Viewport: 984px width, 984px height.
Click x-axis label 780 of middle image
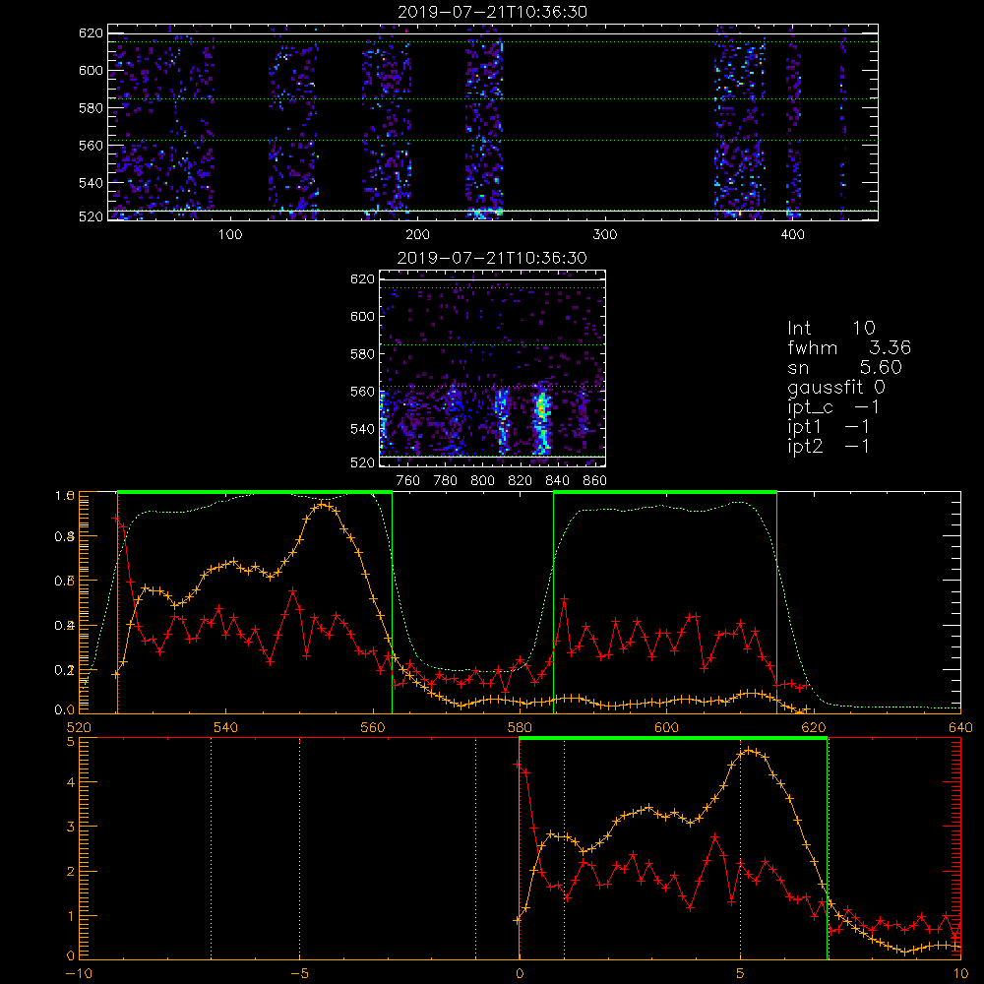(446, 481)
